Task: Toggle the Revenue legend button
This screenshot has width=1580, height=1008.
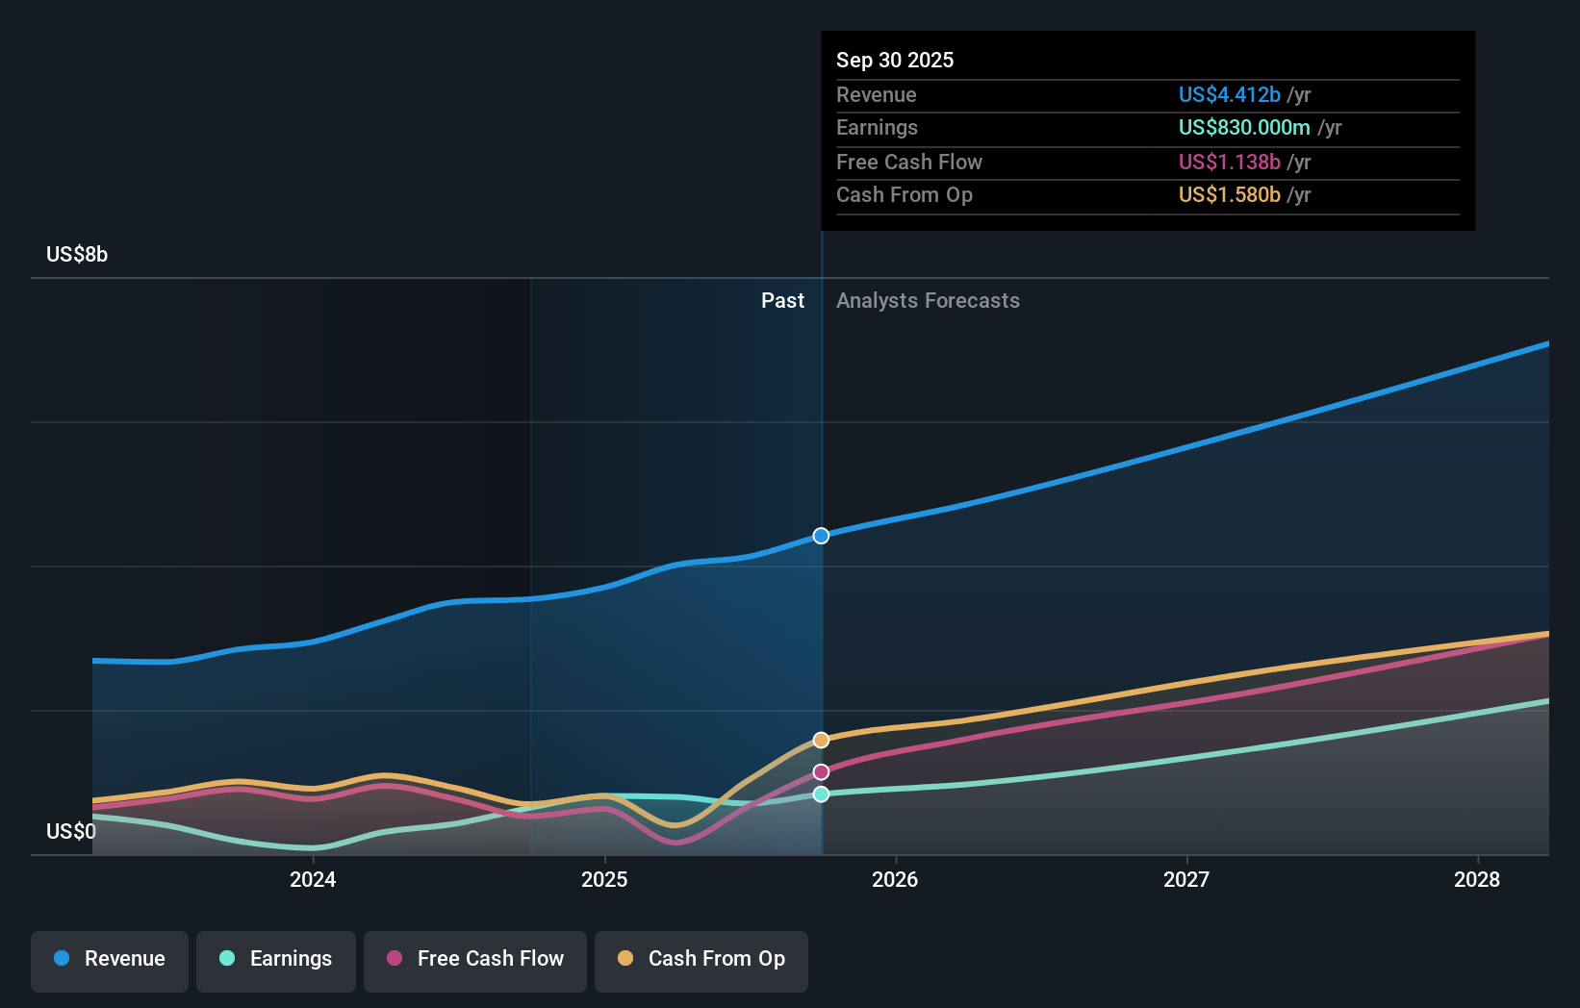Action: coord(110,961)
